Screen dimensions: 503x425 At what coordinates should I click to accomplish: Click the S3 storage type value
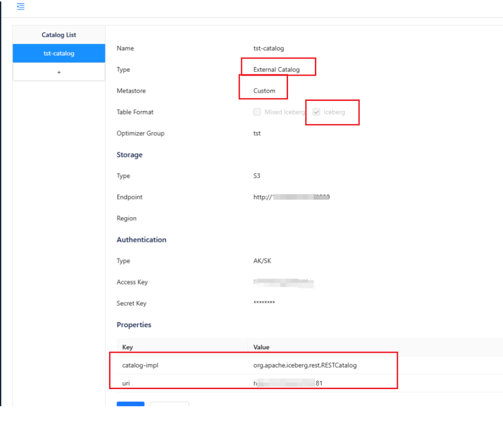(x=257, y=176)
